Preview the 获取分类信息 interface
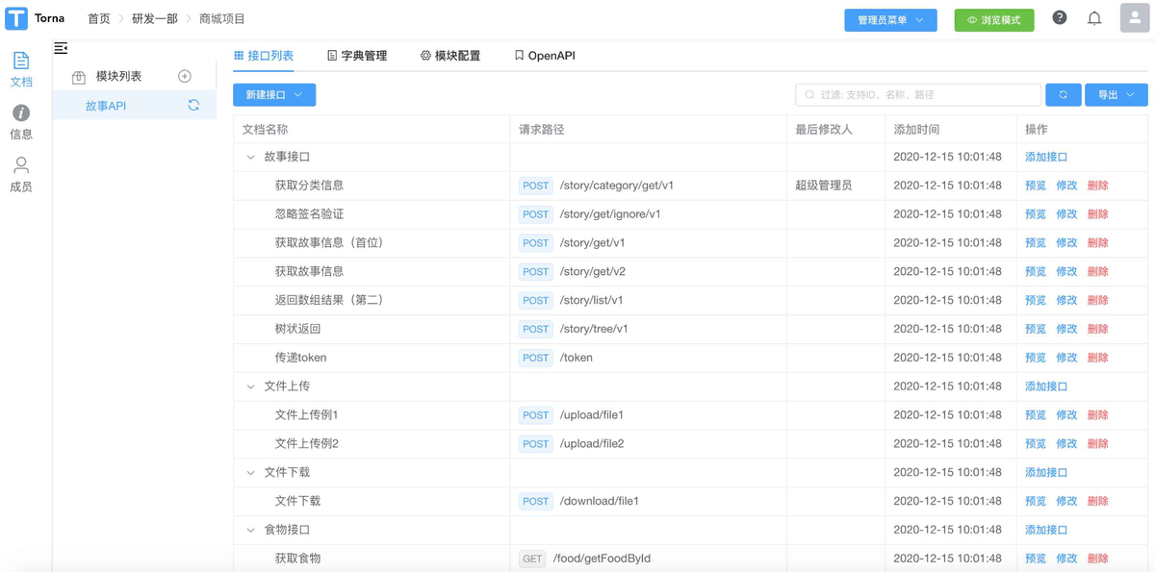 [1036, 186]
